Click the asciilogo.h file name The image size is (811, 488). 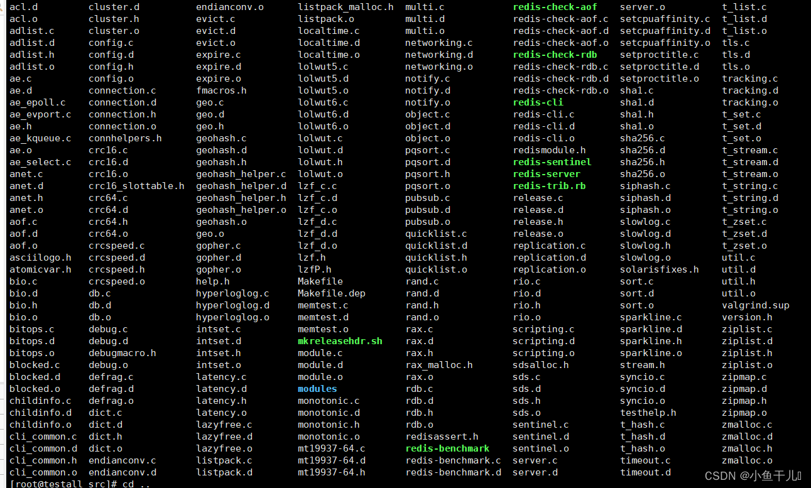(x=40, y=258)
